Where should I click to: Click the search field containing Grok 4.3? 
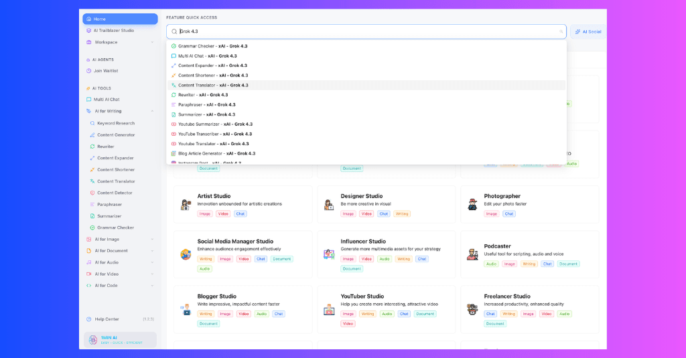click(x=366, y=31)
